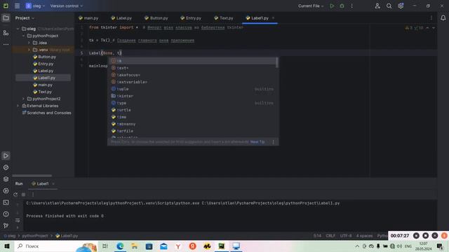Open the main hamburger menu
The width and height of the screenshot is (449, 252).
click(17, 6)
